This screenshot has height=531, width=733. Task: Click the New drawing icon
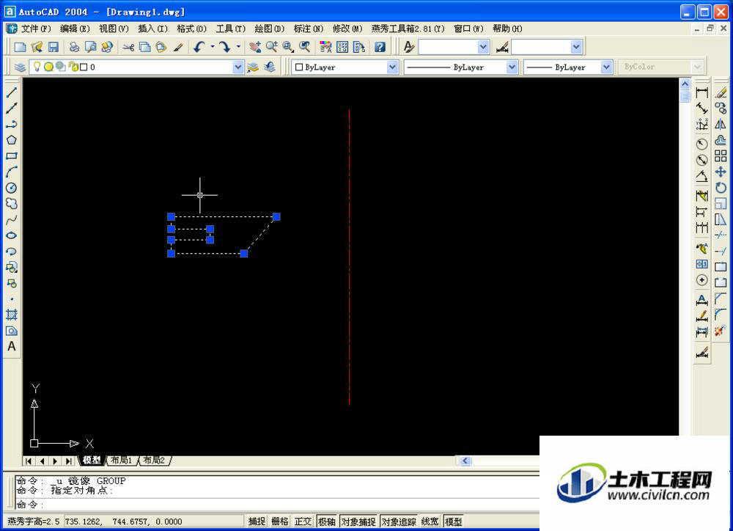coord(20,47)
